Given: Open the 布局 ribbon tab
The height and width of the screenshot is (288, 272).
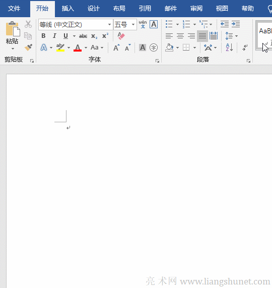Looking at the screenshot, I should click(x=119, y=9).
